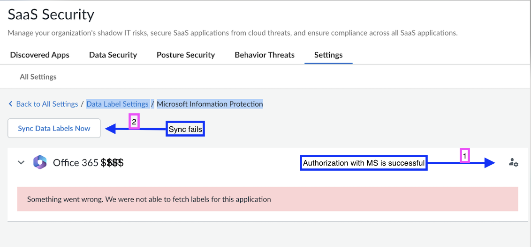Image resolution: width=531 pixels, height=247 pixels.
Task: Open the Data Security tab
Action: coord(113,55)
